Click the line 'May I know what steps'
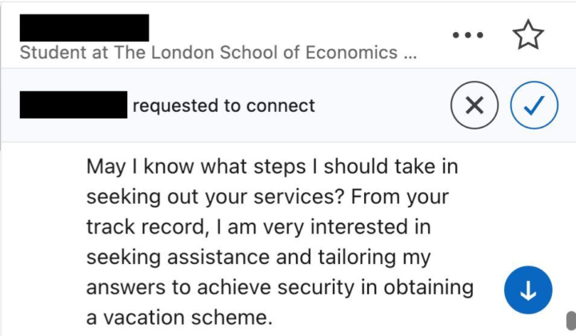This screenshot has width=576, height=336. click(x=262, y=169)
